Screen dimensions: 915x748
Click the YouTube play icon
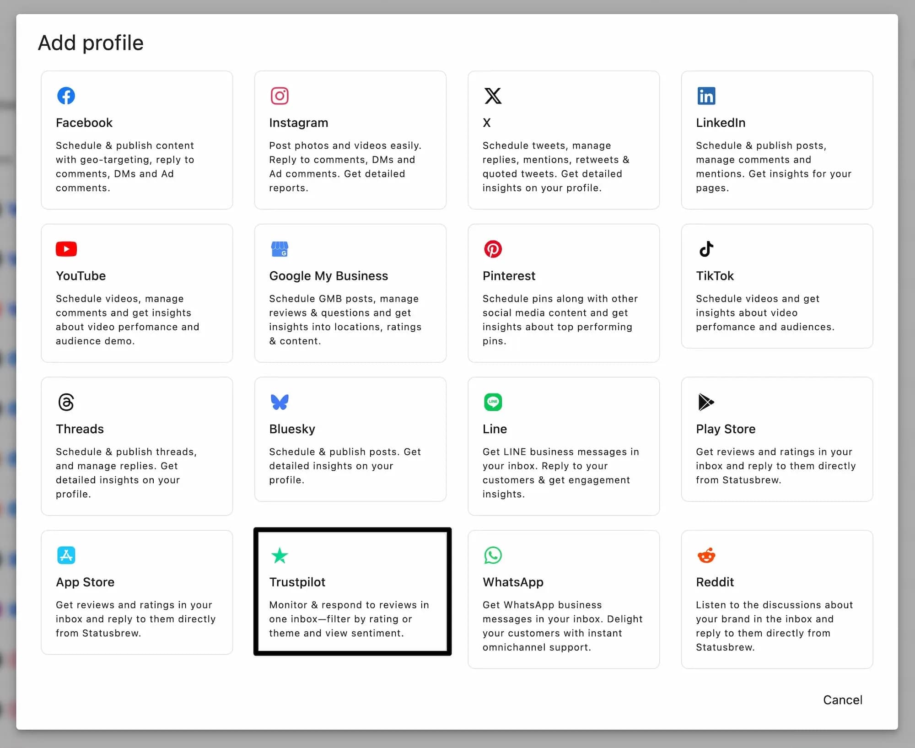[66, 249]
